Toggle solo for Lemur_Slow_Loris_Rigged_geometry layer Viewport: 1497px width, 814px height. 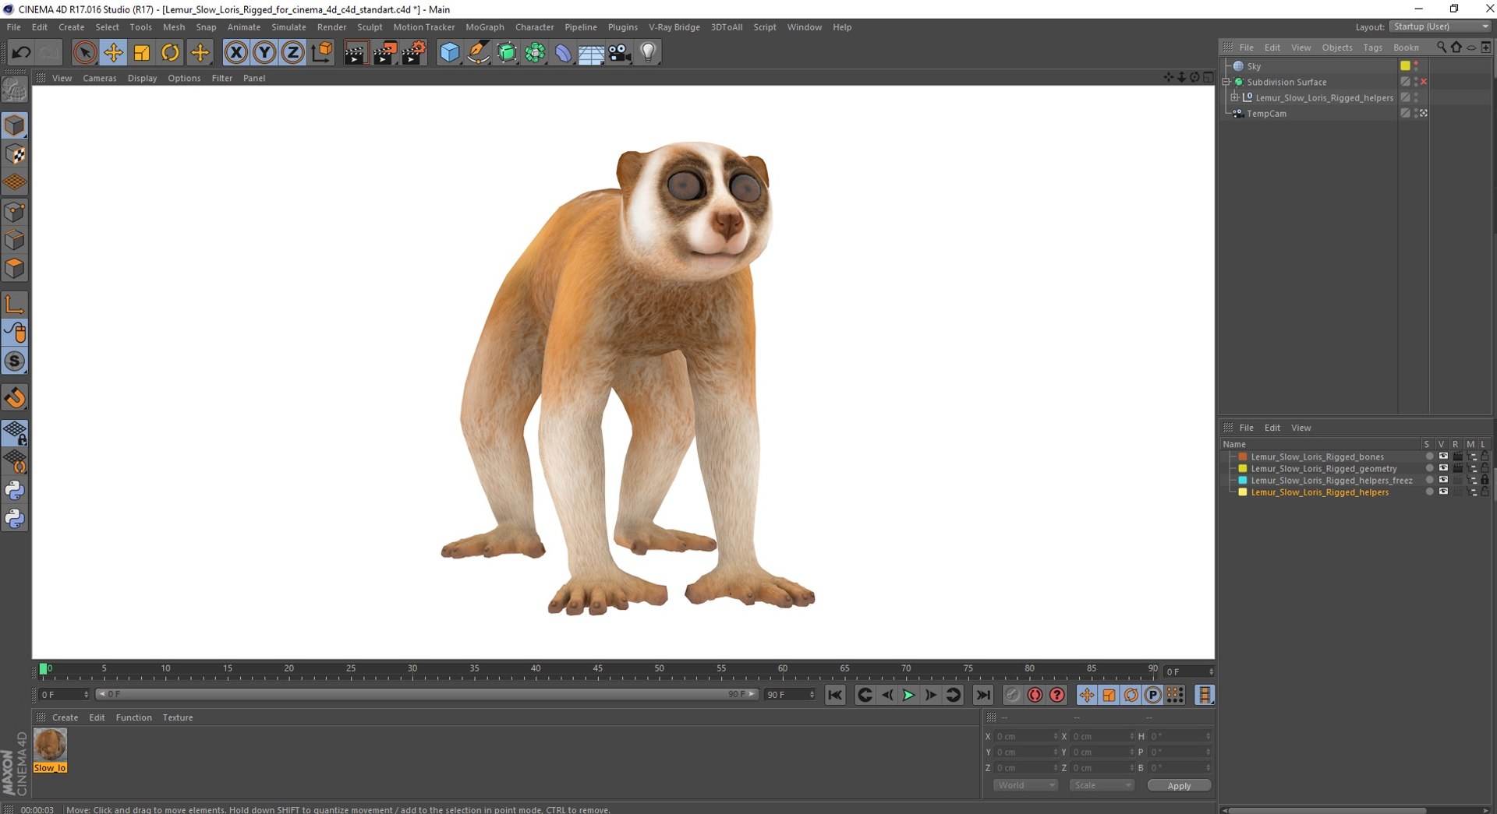pyautogui.click(x=1429, y=468)
